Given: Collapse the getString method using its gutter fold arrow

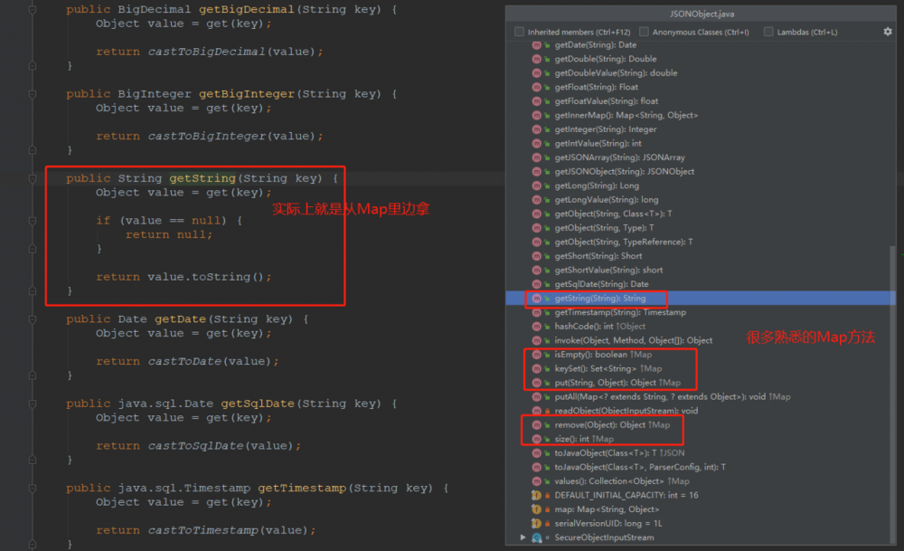Looking at the screenshot, I should (x=32, y=178).
